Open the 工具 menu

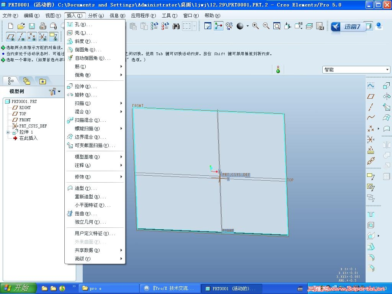point(170,15)
